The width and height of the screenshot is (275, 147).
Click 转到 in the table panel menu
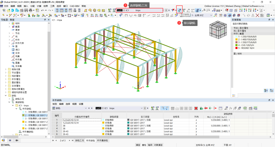tap(54, 104)
